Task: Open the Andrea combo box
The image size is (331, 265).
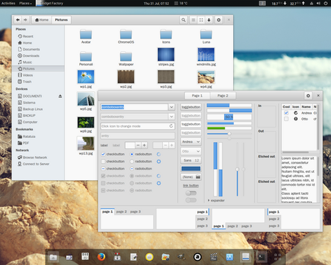Action: tap(191, 141)
